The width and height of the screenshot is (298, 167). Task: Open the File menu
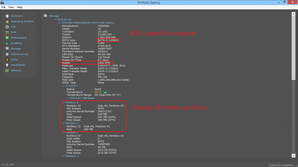pyautogui.click(x=3, y=7)
